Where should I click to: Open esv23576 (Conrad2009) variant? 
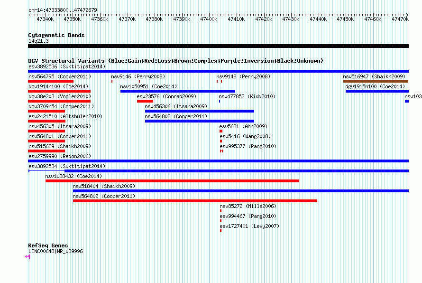click(x=166, y=96)
